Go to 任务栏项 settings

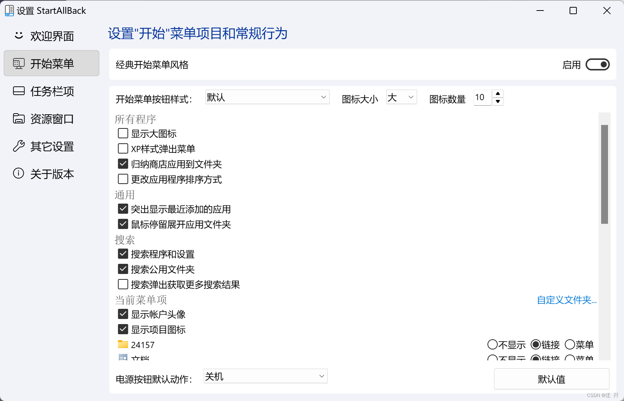(52, 91)
